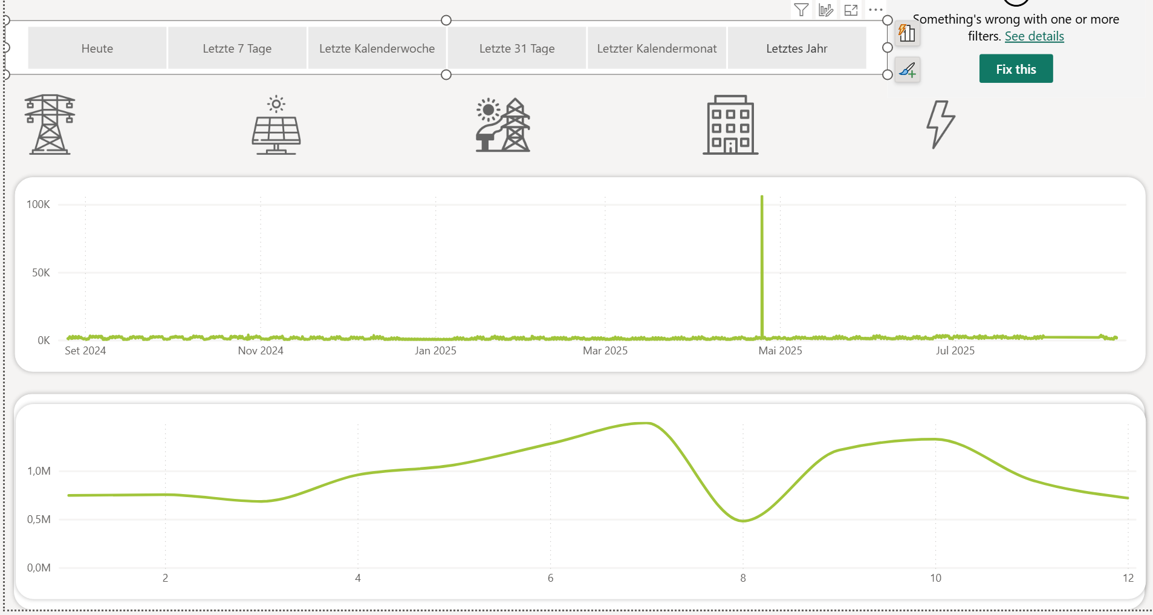Click the 100K y-axis value

coord(38,204)
